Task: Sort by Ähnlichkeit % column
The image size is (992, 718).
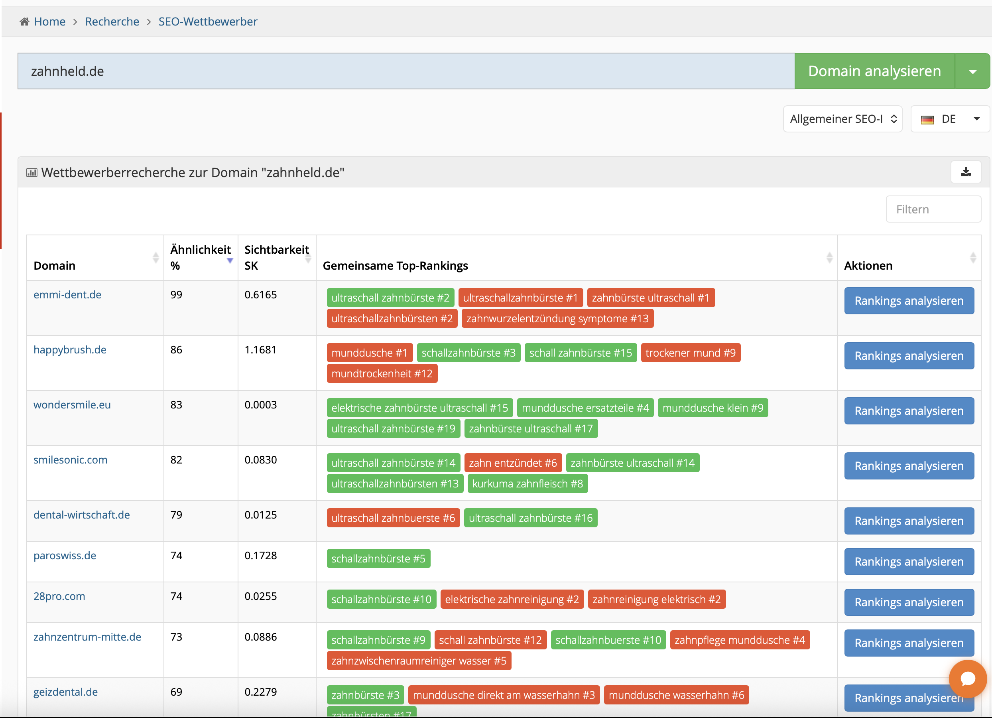Action: click(230, 260)
